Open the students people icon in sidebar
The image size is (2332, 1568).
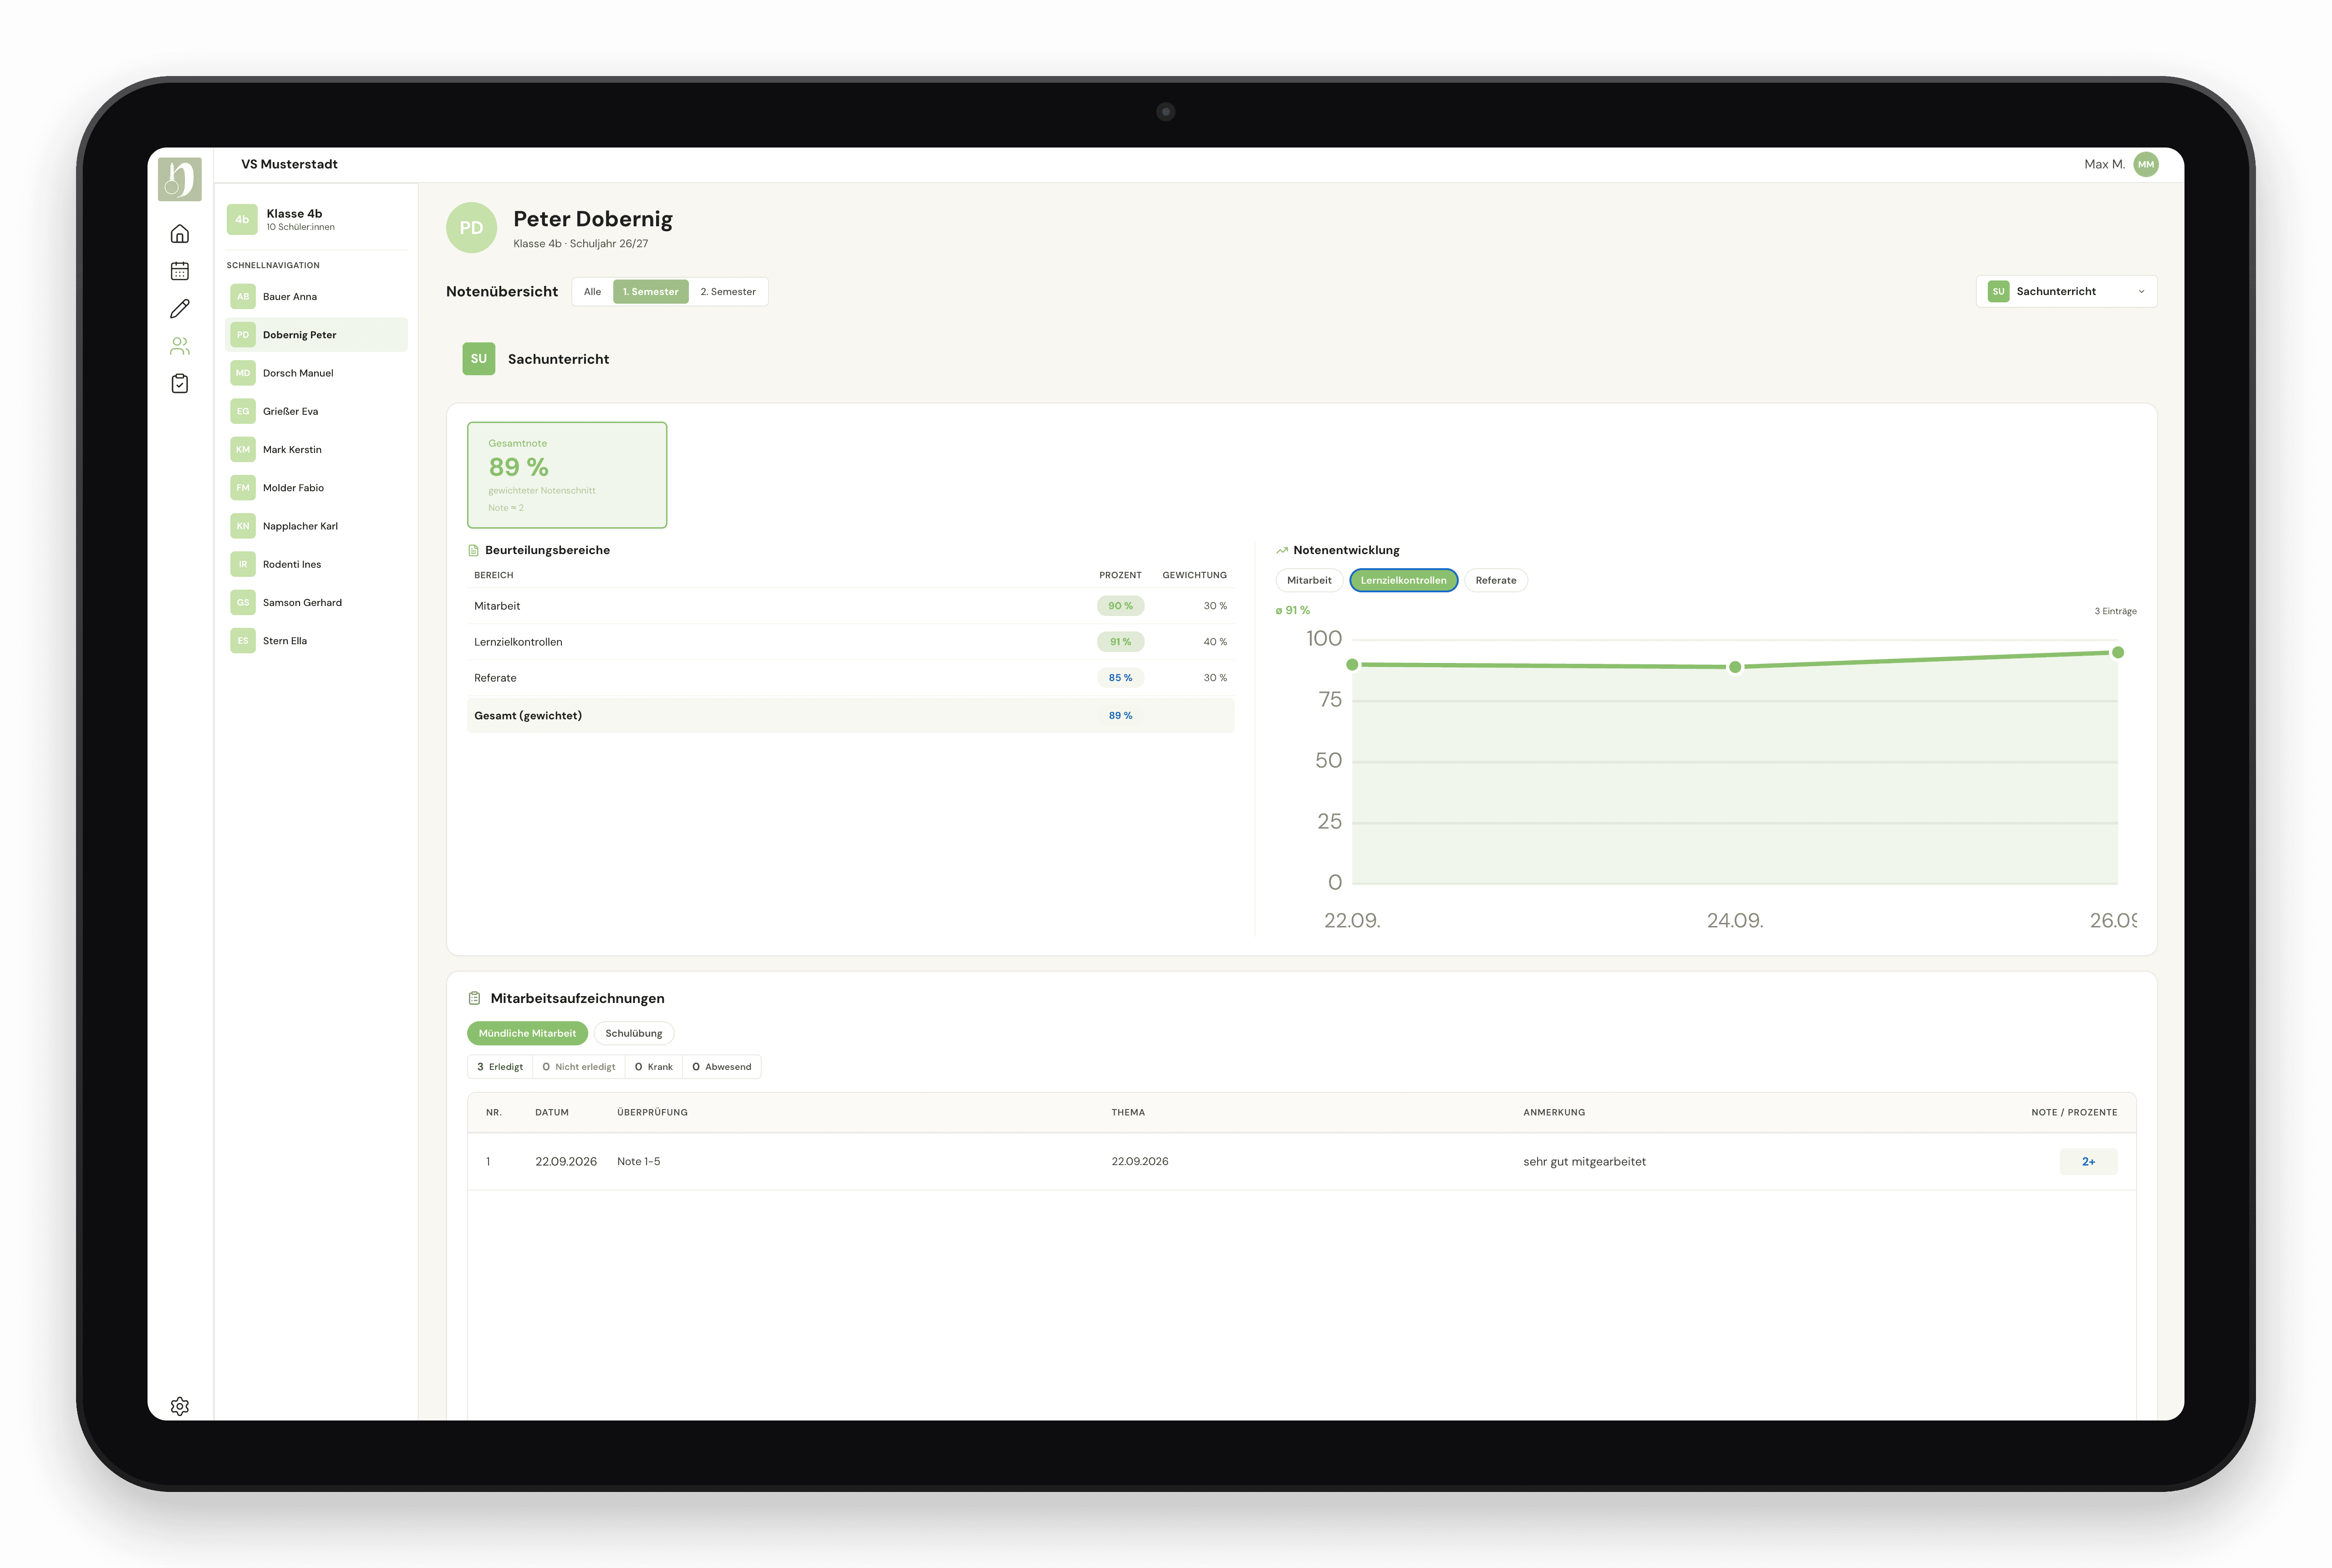[x=180, y=346]
